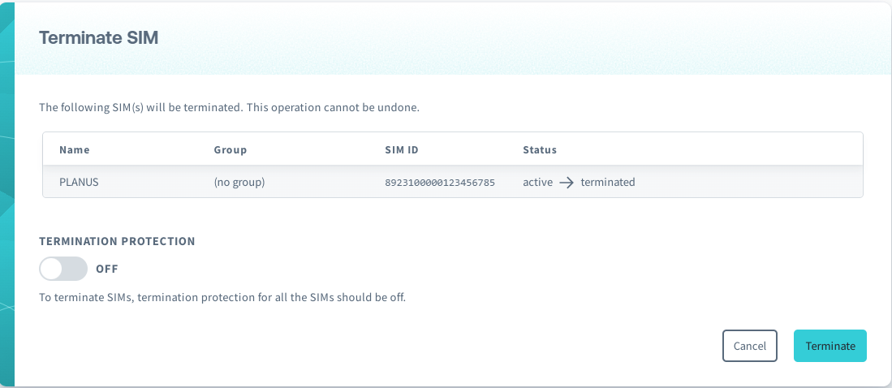Click the Name column header
Image resolution: width=892 pixels, height=388 pixels.
(75, 150)
